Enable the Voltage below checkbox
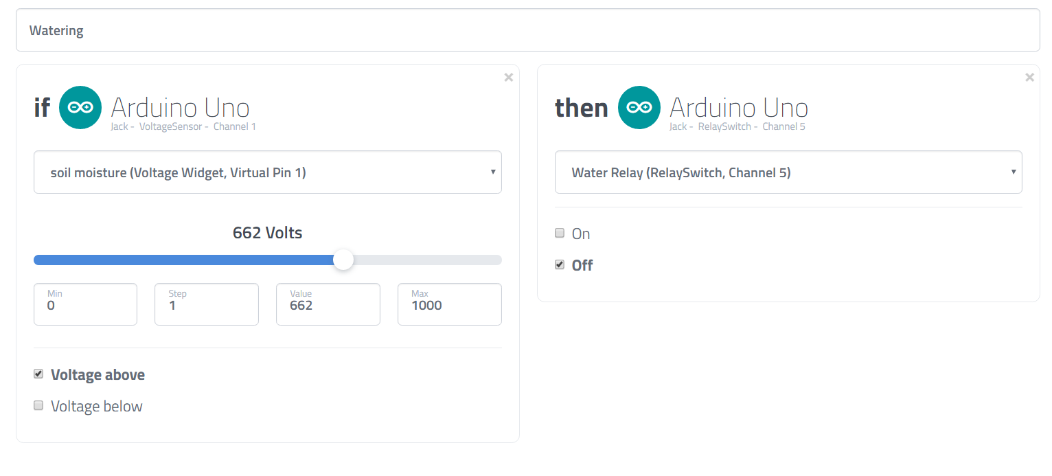Screen dimensions: 1052x476 coord(39,405)
